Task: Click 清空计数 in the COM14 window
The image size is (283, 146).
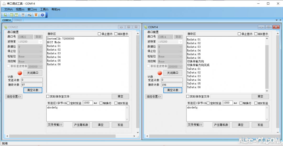Action: click(173, 90)
